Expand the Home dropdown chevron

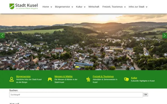pos(51,7)
